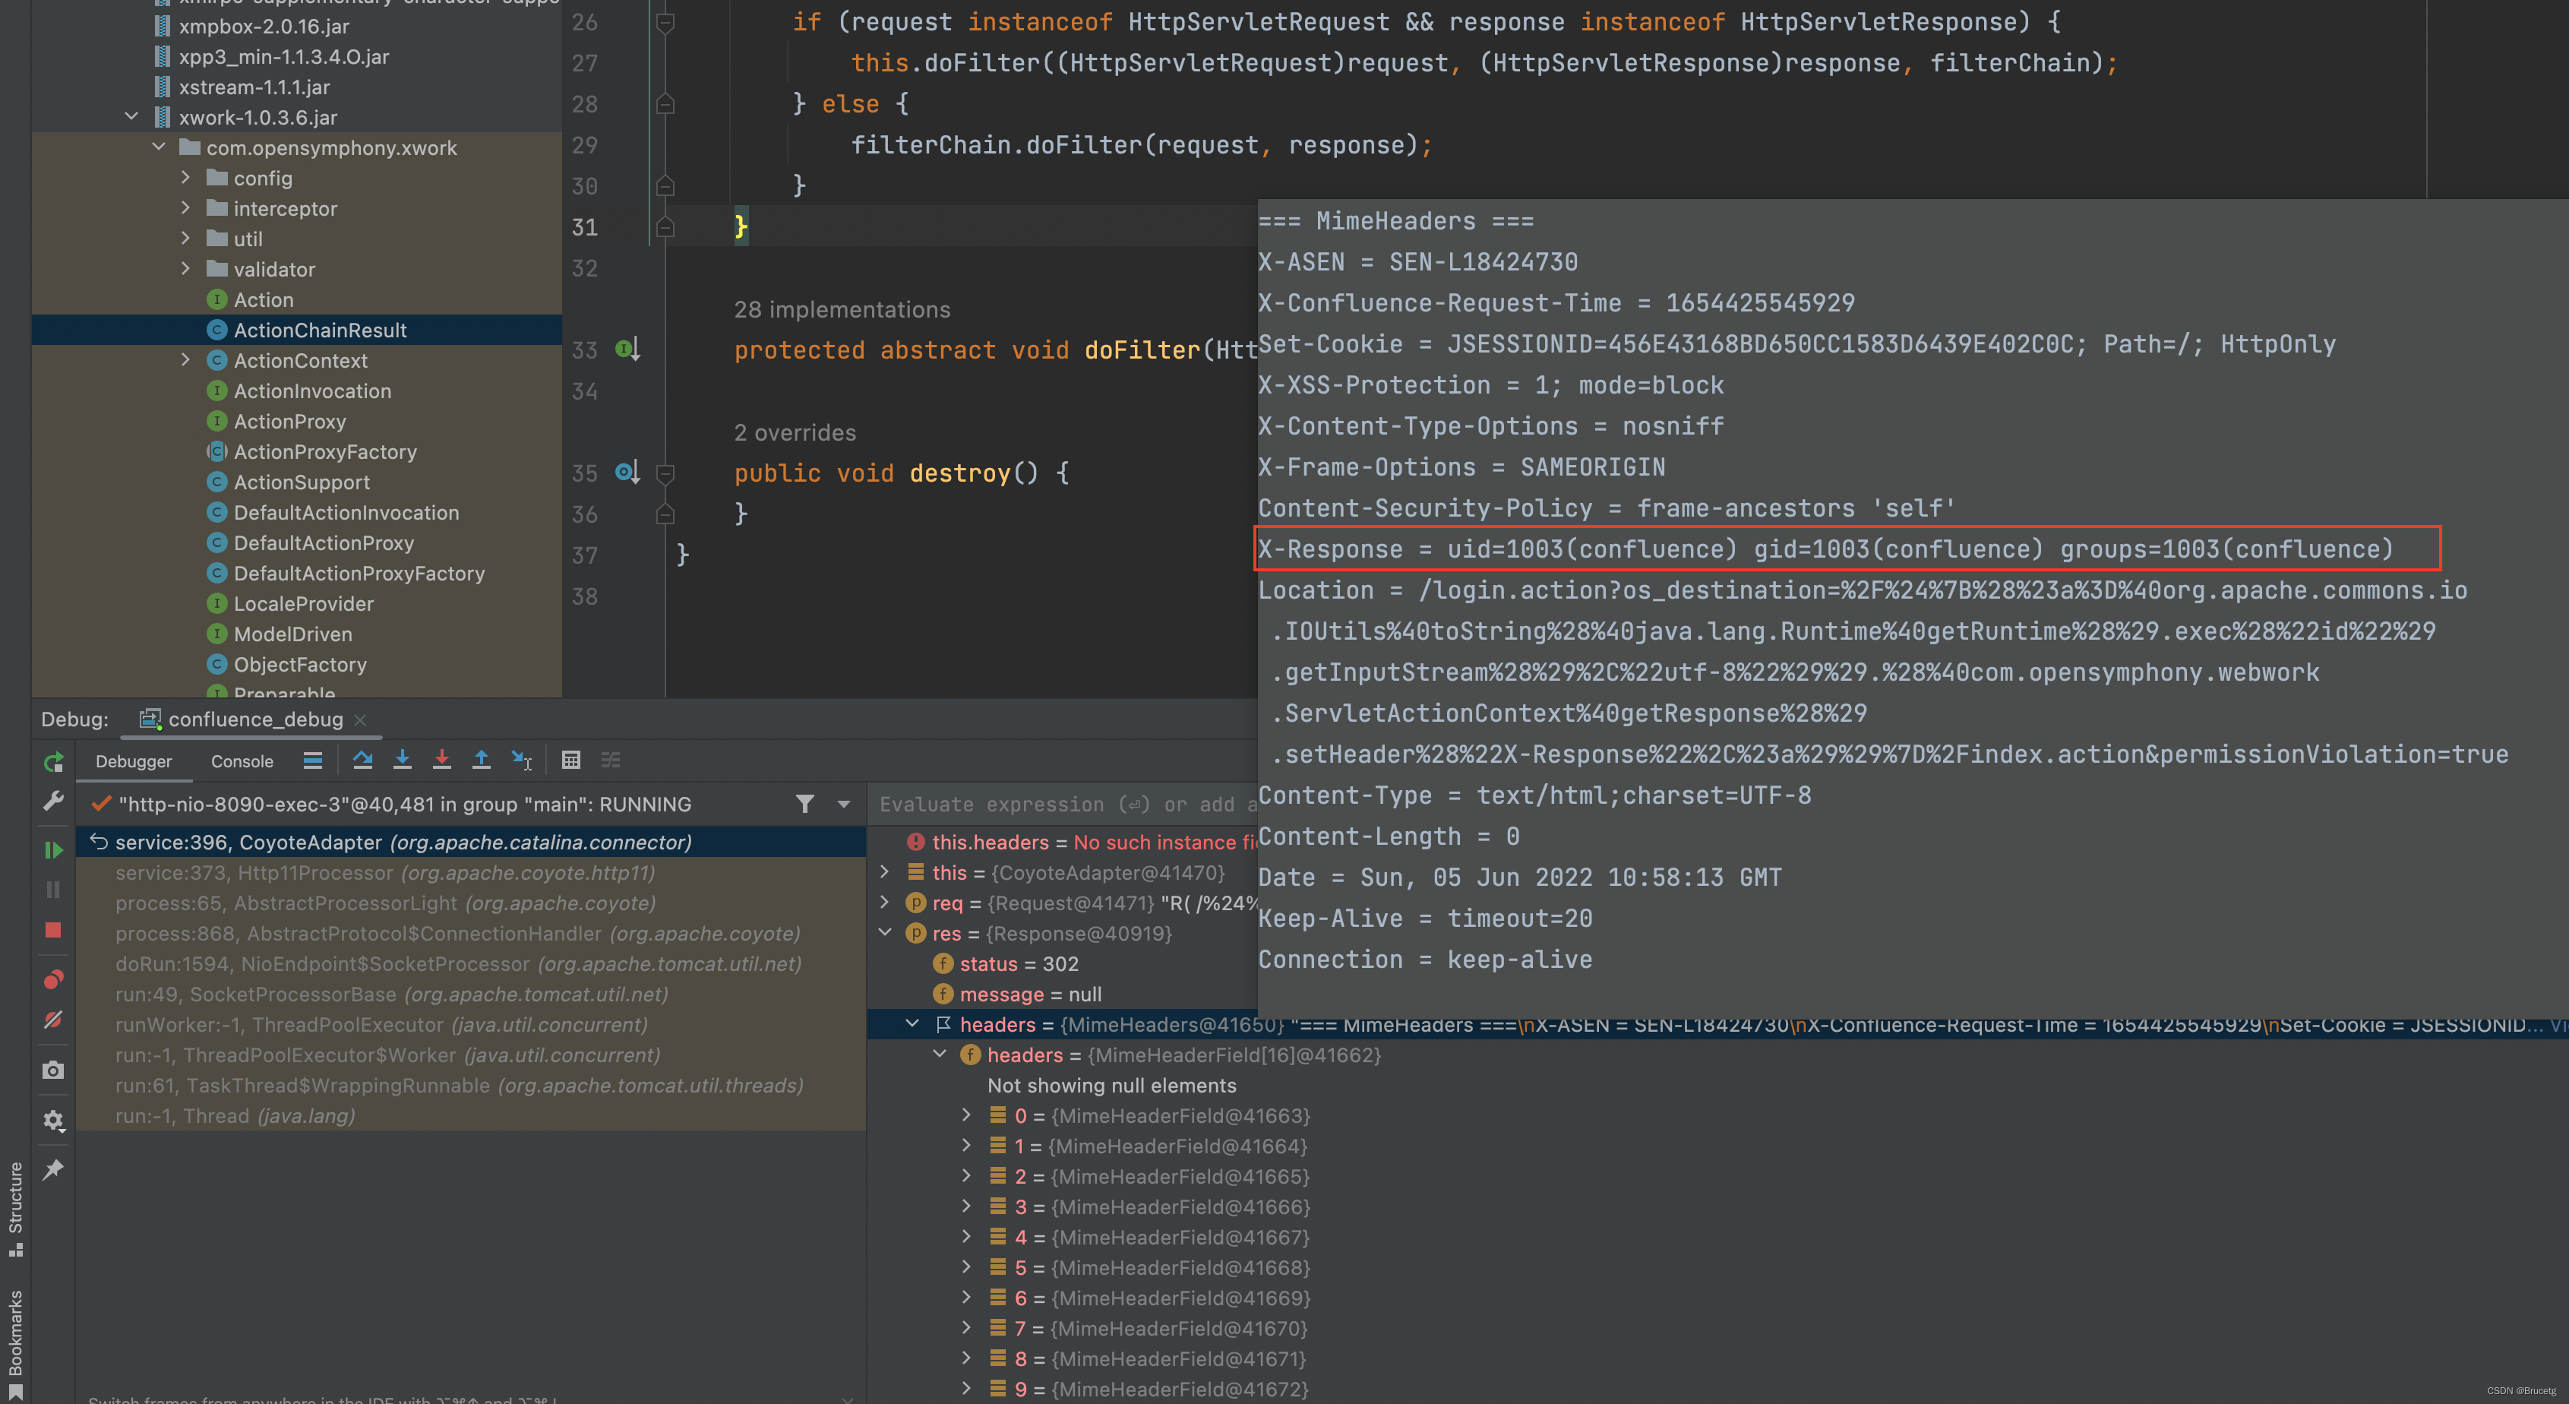Screen dimensions: 2569x1404
Task: Stop the debug session with red square
Action: tap(54, 929)
